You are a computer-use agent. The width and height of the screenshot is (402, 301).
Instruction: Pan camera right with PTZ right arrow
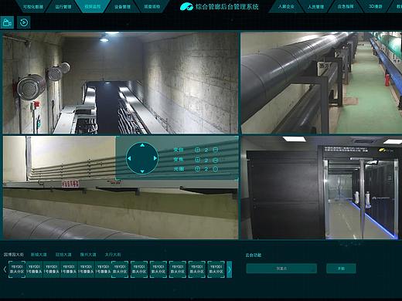coord(155,158)
